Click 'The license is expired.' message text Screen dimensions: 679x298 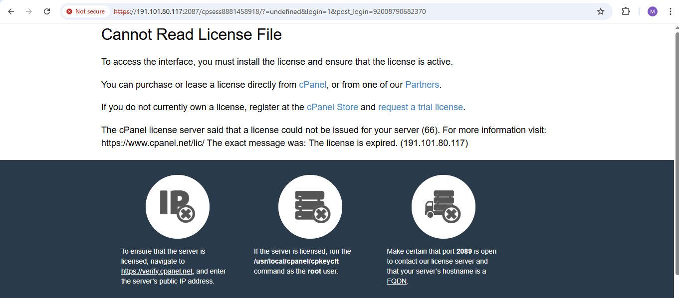click(x=353, y=143)
